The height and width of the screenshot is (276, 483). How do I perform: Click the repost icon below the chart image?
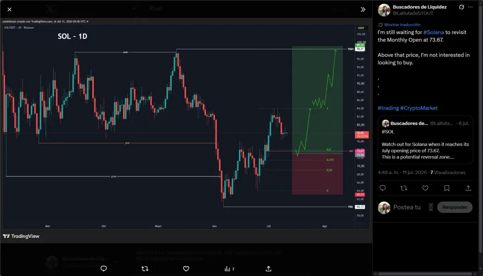pyautogui.click(x=145, y=269)
